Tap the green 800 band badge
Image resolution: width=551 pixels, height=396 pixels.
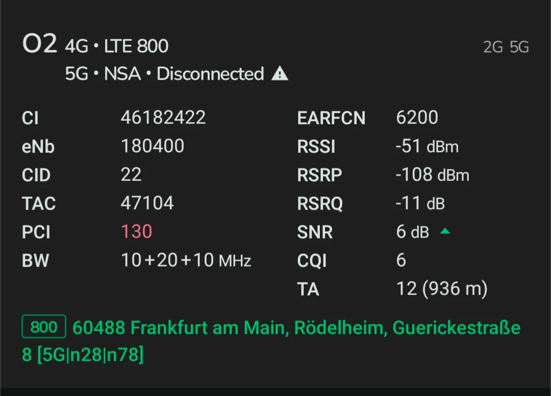pyautogui.click(x=44, y=327)
